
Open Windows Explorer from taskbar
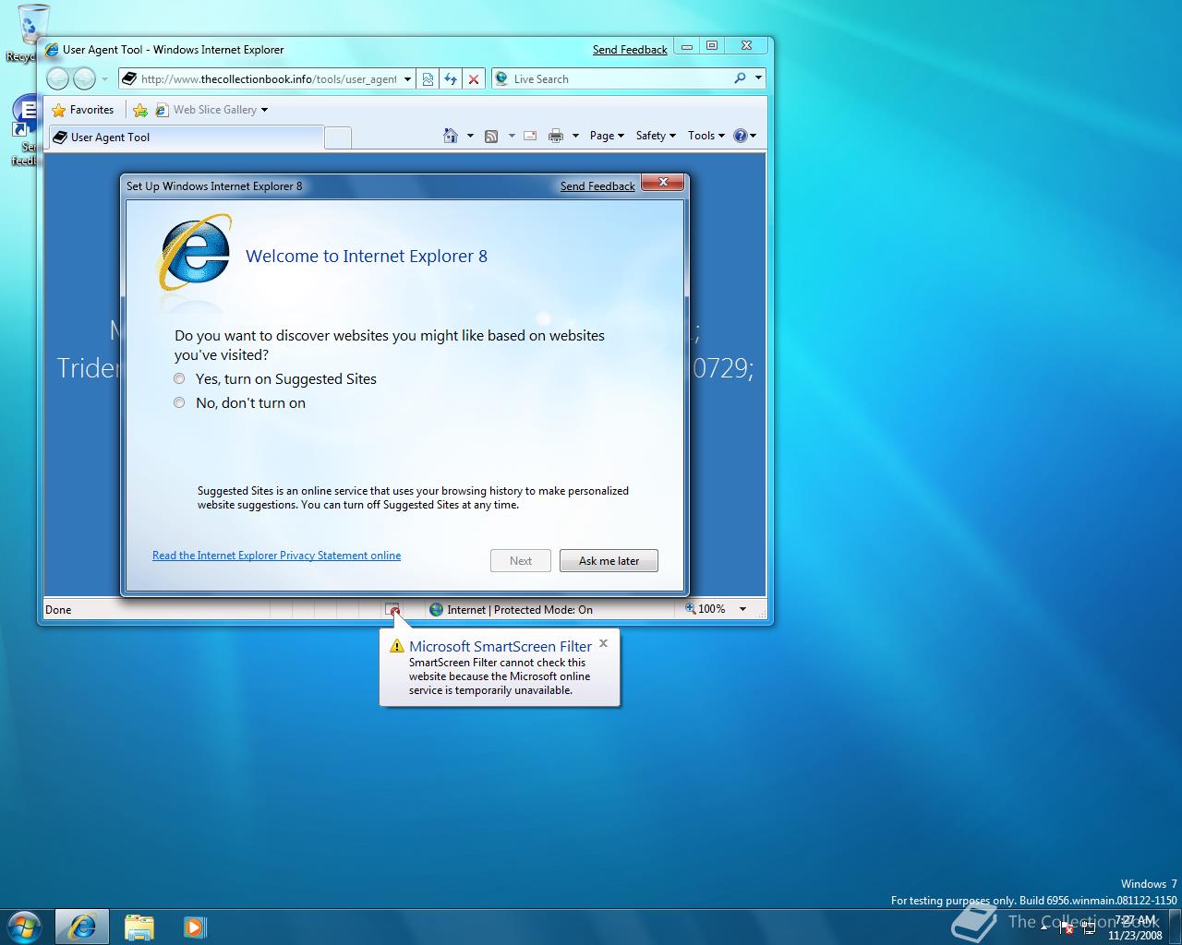tap(139, 927)
